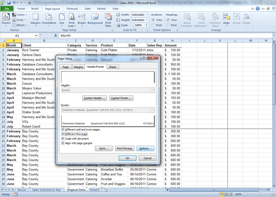Open the Footer dropdown list
276x197 pixels.
152,110
